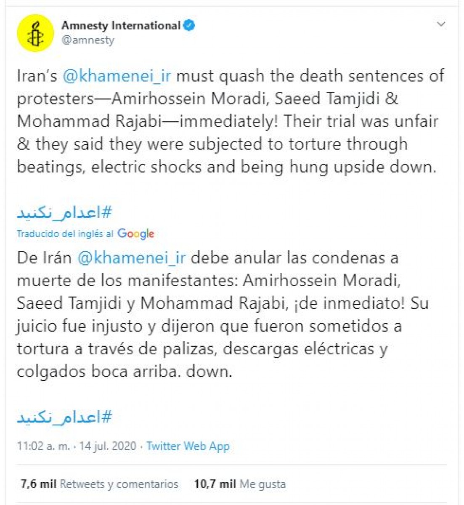Open the @amnesty handle link
464x505 pixels.
(88, 40)
